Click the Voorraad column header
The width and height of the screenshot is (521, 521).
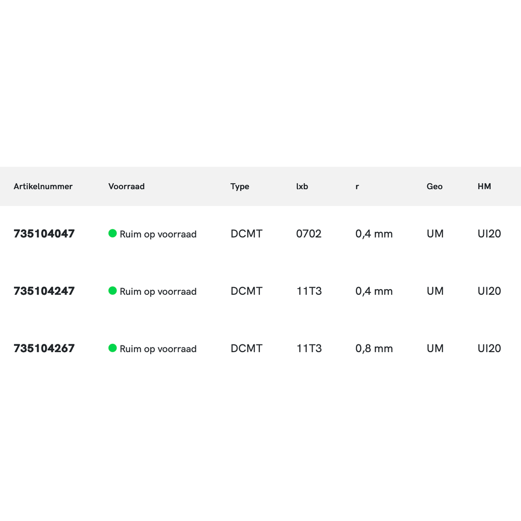click(x=127, y=187)
